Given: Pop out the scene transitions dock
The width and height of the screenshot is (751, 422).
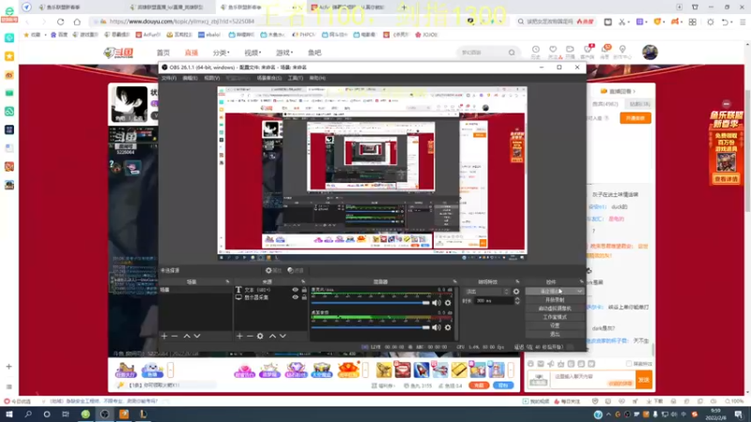Looking at the screenshot, I should point(517,282).
